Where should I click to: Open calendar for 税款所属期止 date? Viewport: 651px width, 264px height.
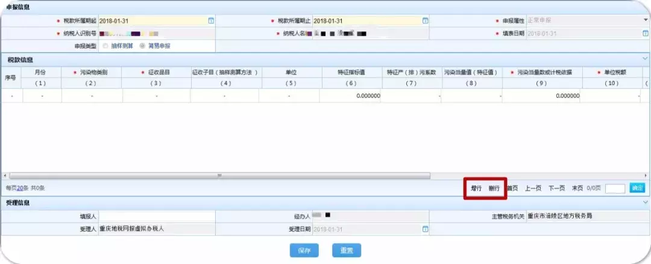425,20
